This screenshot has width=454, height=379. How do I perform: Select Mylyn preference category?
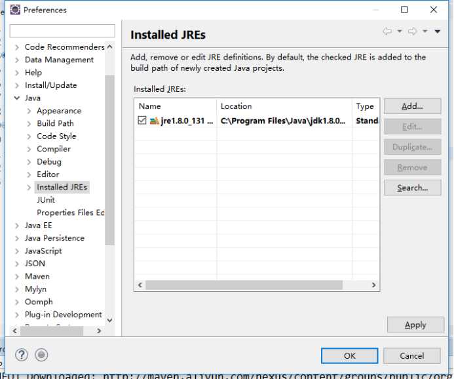coord(35,289)
